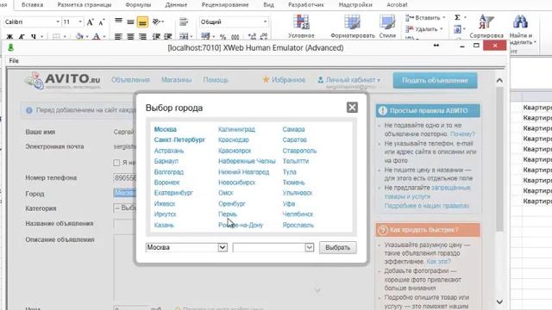
Task: Open the Москва region dropdown in dialog
Action: click(223, 247)
